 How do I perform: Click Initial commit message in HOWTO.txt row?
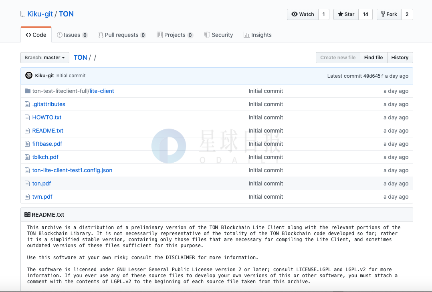pyautogui.click(x=266, y=117)
